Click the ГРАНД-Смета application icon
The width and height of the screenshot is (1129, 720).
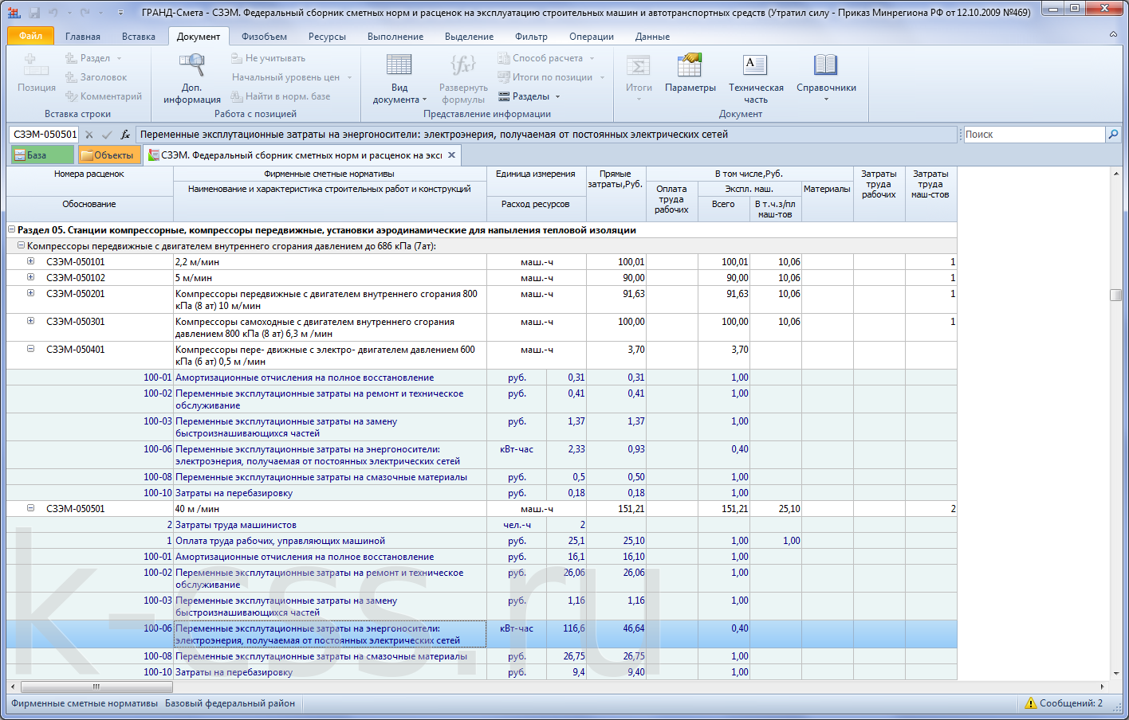click(14, 12)
